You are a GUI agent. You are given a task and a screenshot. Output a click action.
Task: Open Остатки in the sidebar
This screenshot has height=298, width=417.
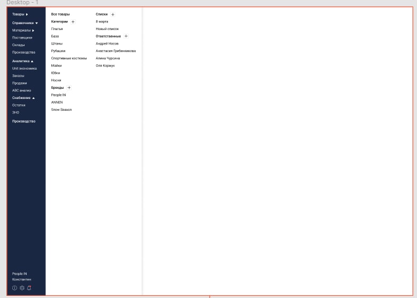(19, 105)
